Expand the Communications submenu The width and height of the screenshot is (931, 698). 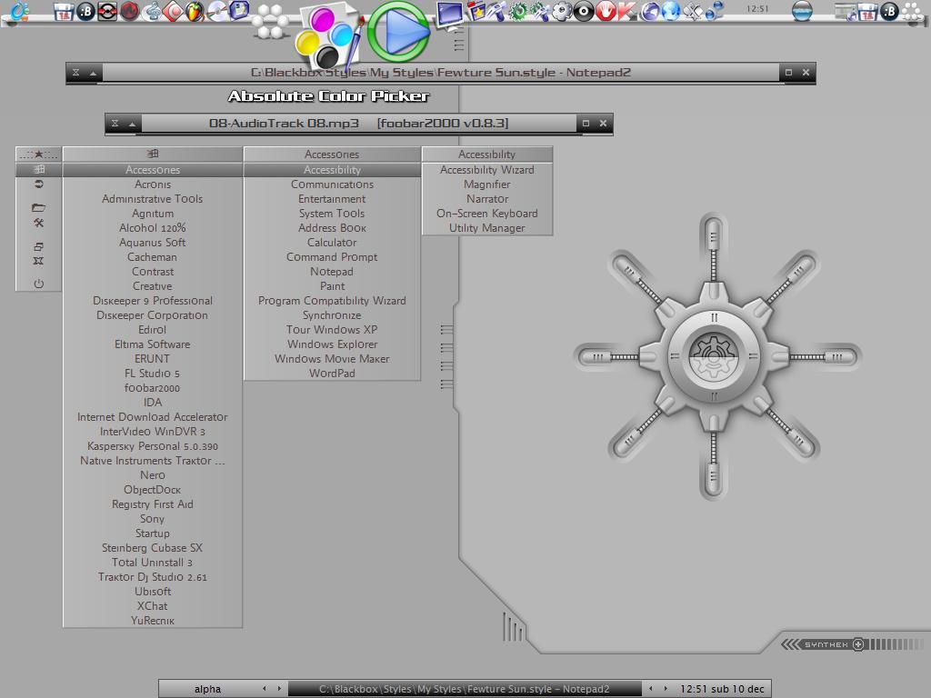[332, 184]
